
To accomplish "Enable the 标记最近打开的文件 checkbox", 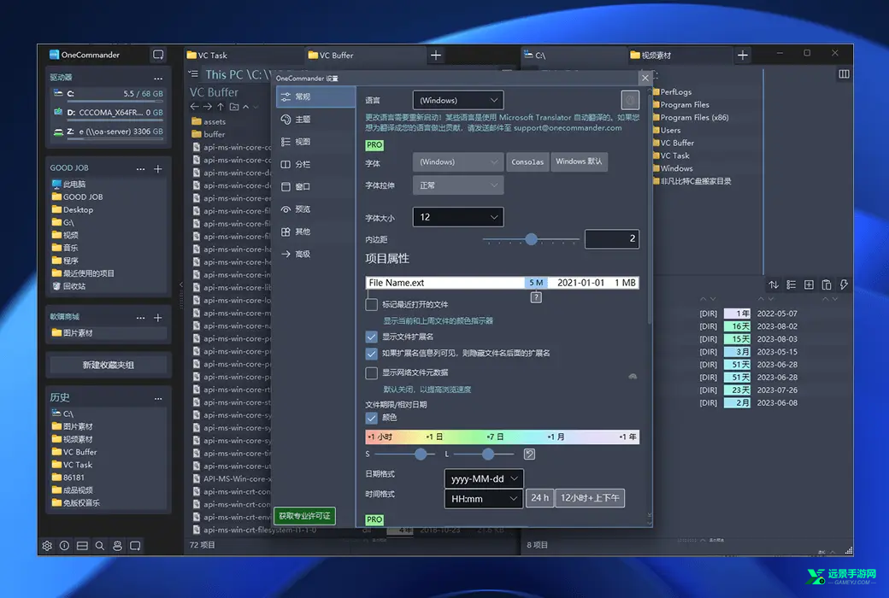I will coord(372,303).
